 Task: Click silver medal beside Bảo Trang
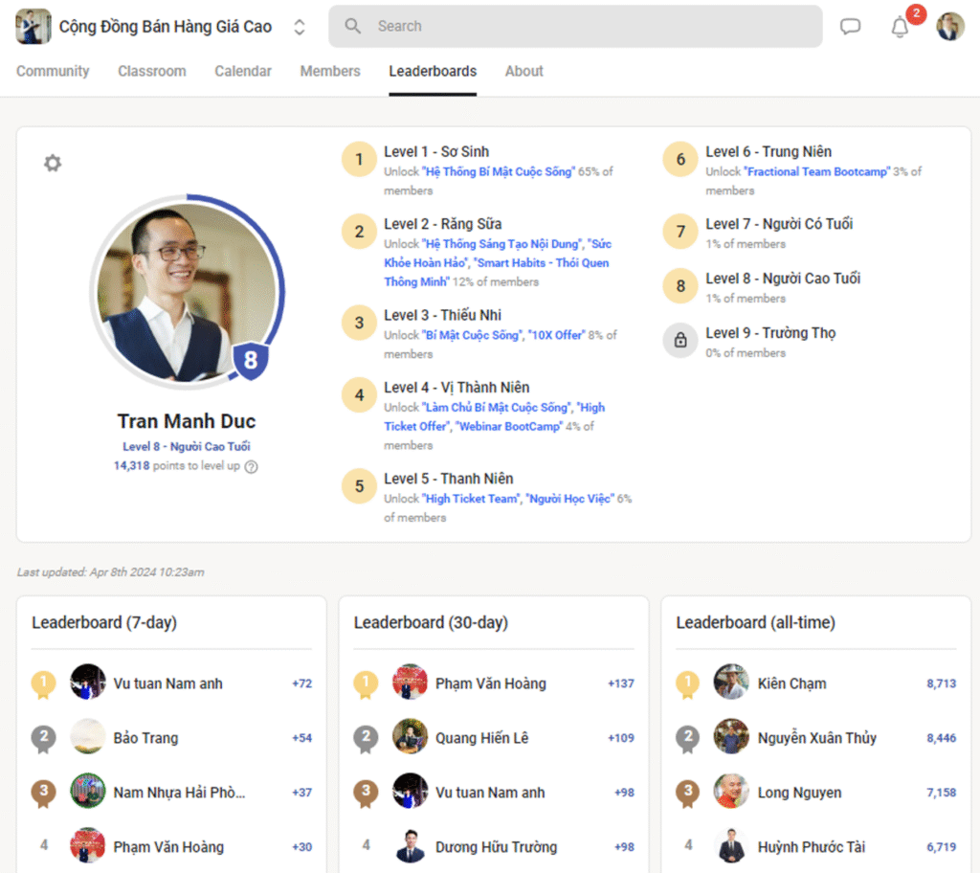tap(44, 739)
